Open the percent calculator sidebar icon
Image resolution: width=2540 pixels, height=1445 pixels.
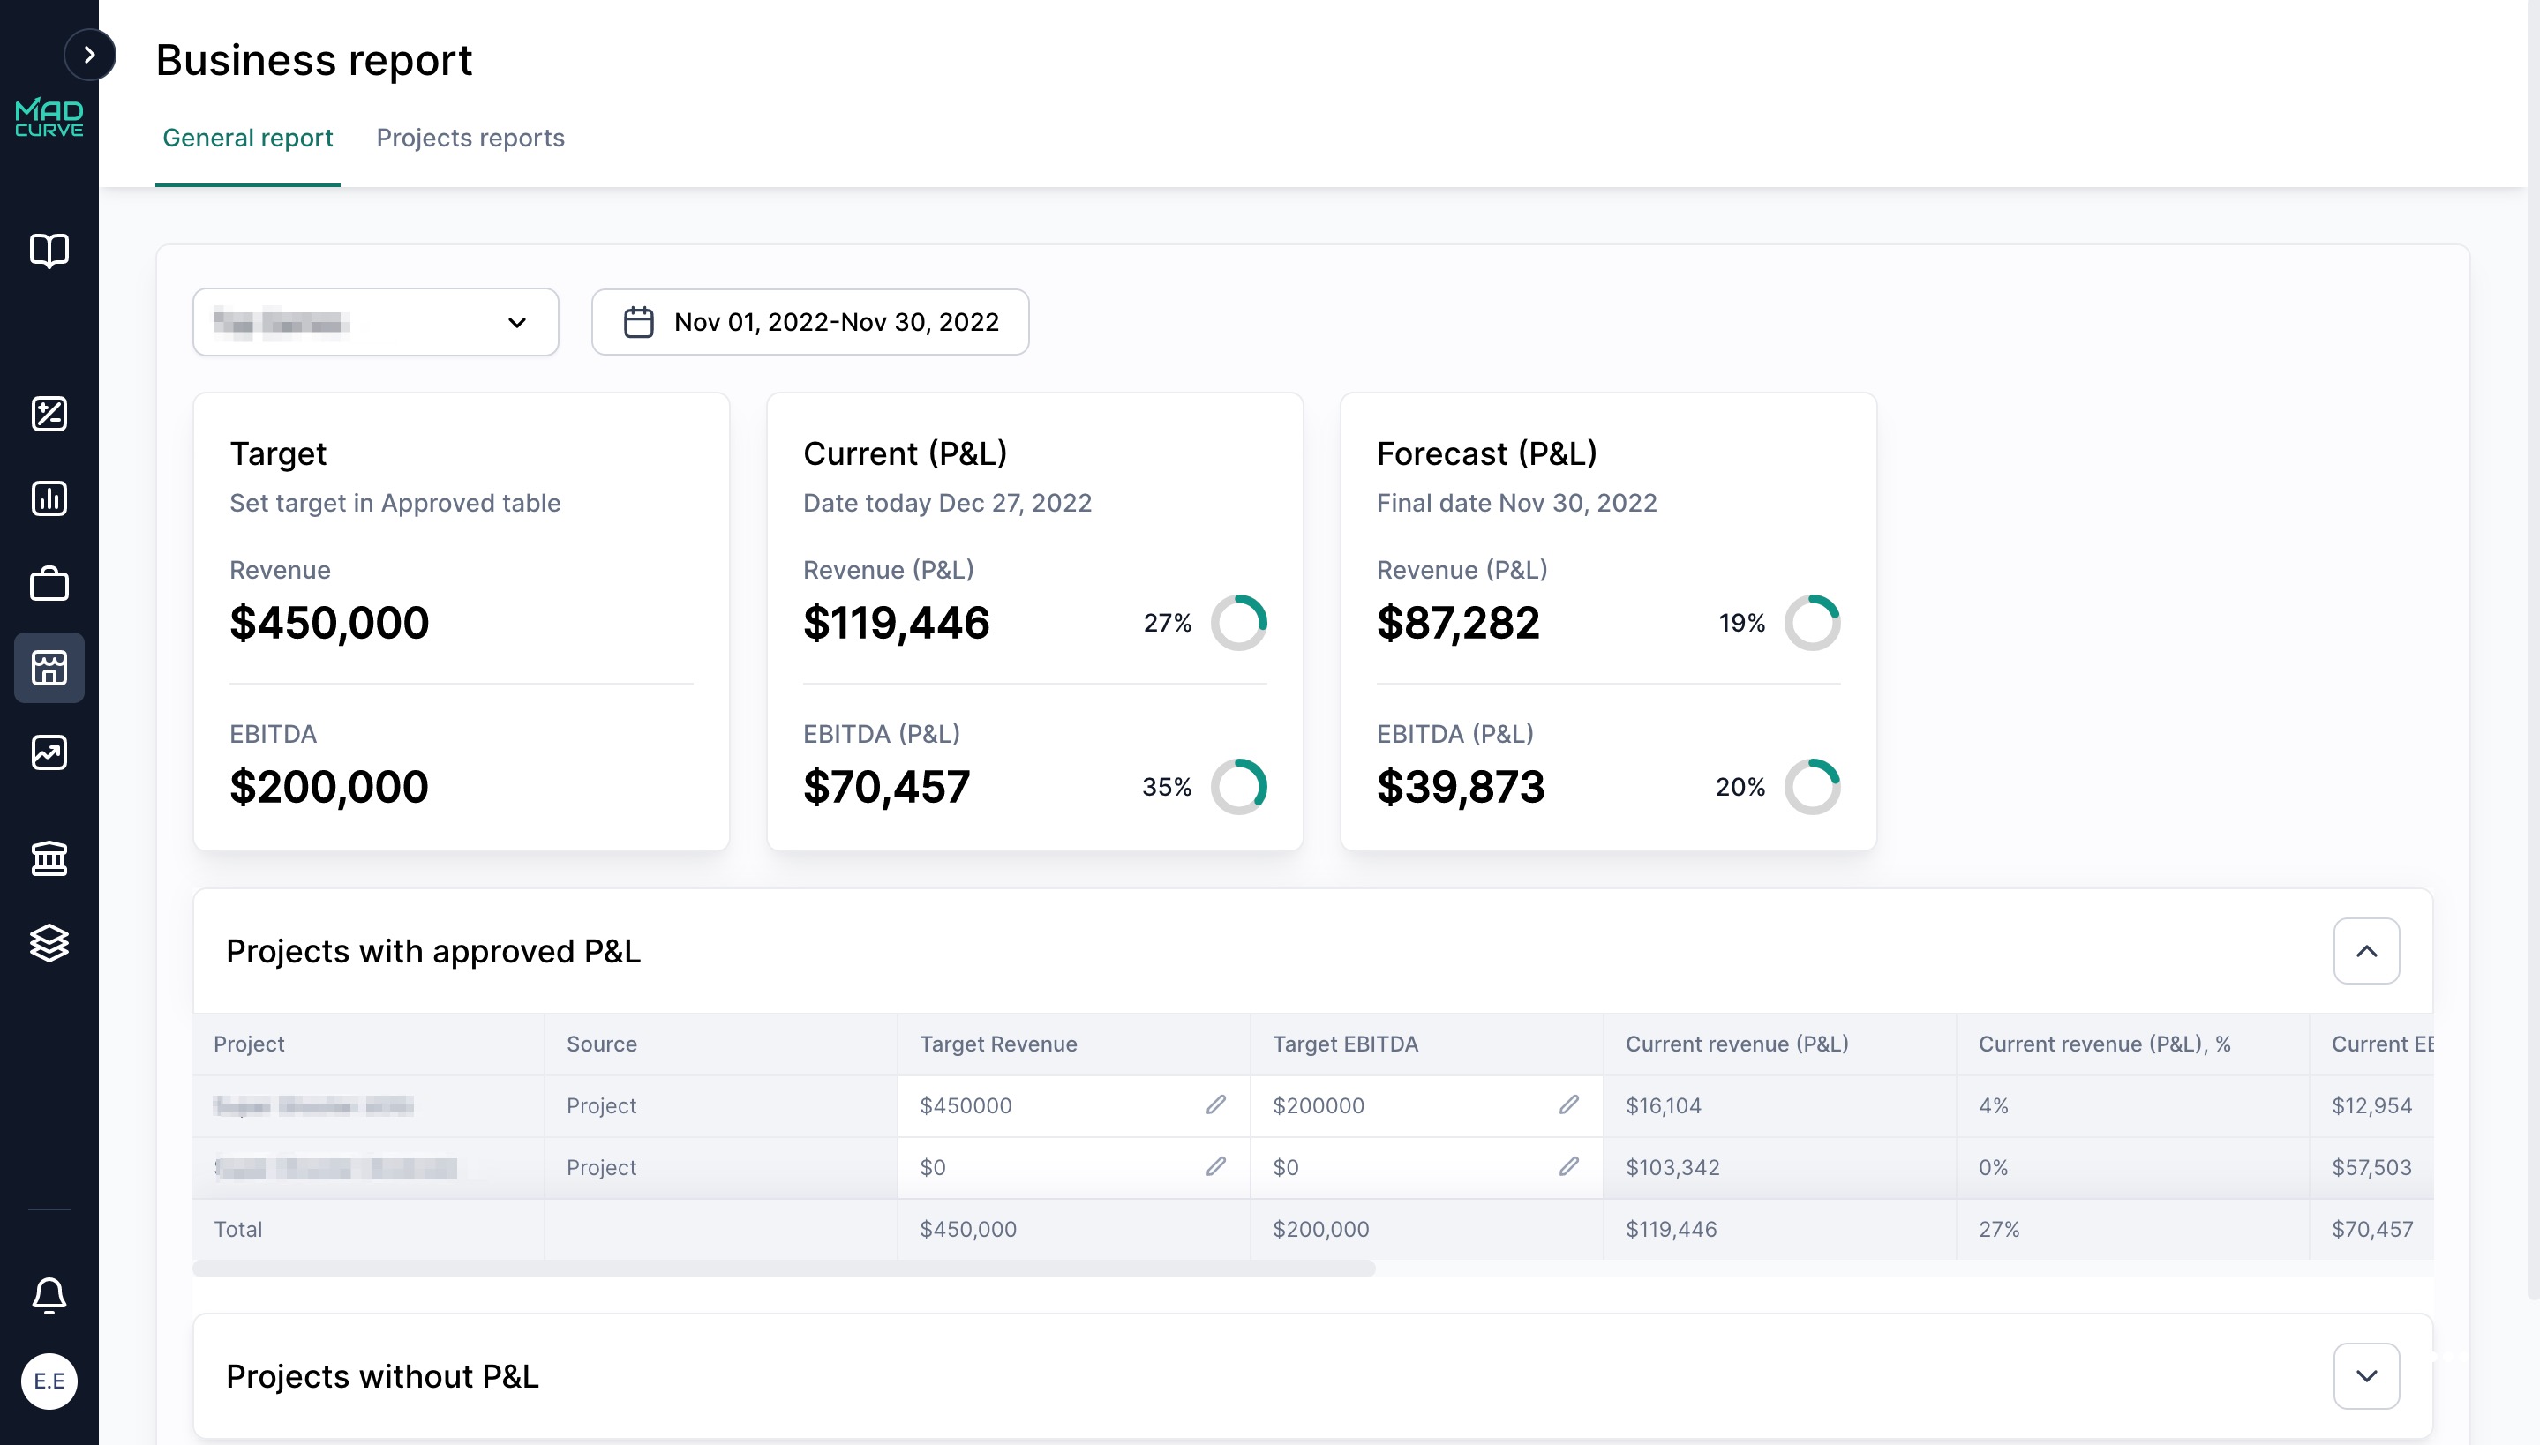[x=49, y=413]
